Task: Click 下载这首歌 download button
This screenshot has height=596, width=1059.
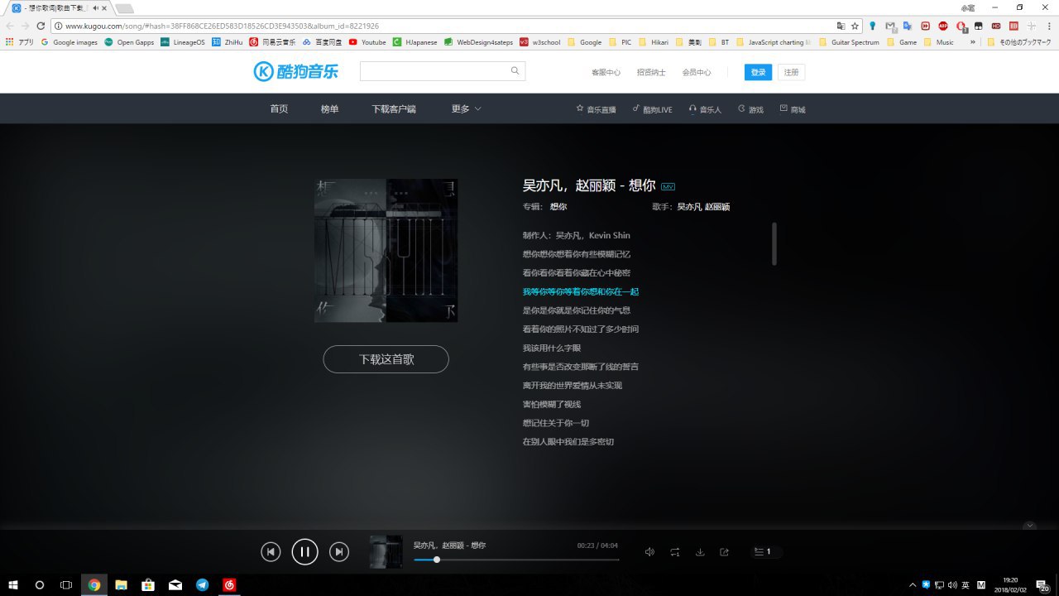Action: click(386, 359)
